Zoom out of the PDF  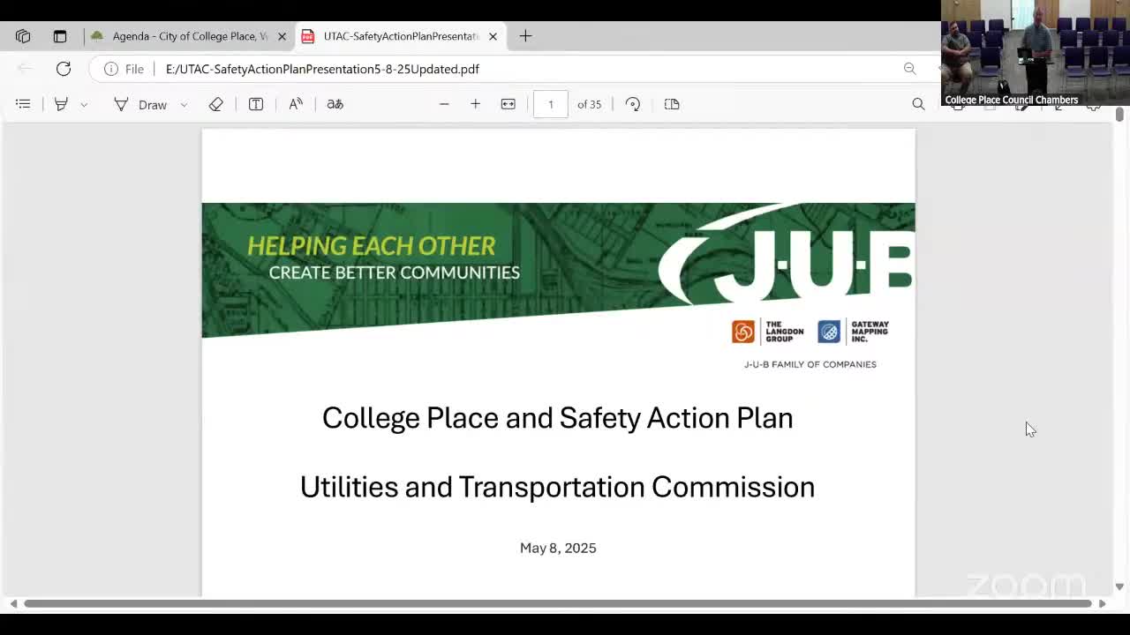coord(444,104)
